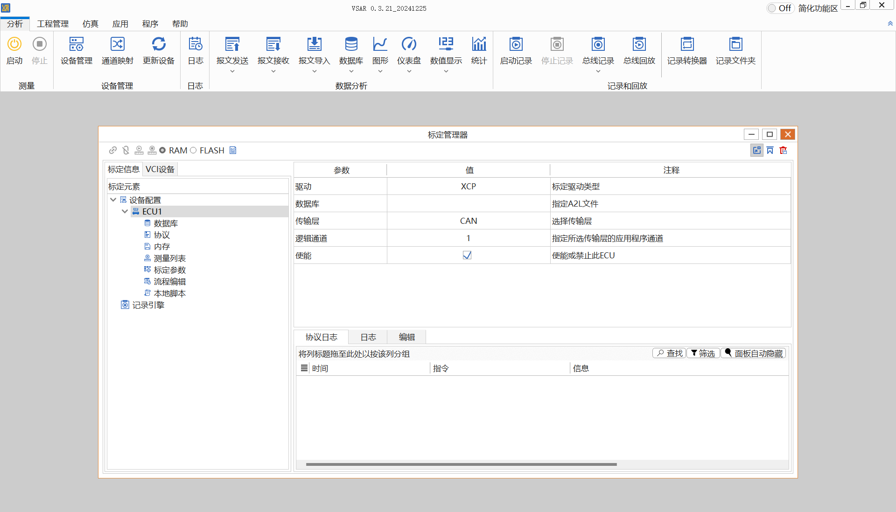Click the 更新设备 refresh devices icon
The height and width of the screenshot is (512, 896).
(x=159, y=44)
